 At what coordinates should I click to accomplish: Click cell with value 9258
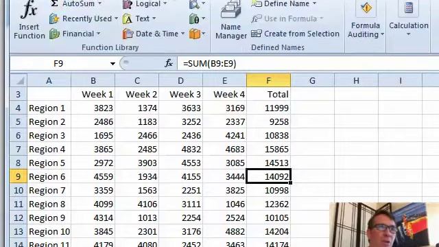pos(268,122)
